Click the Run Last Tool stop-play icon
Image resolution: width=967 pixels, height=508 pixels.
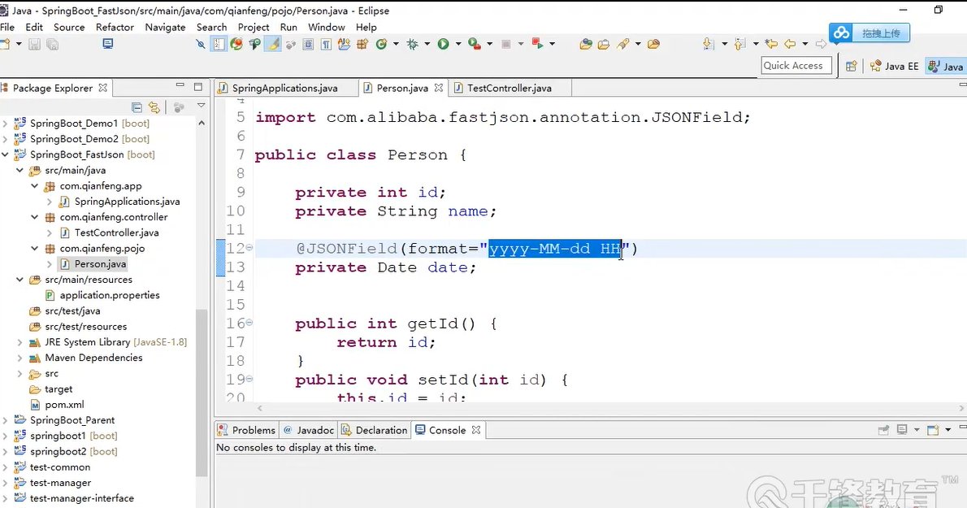click(538, 44)
